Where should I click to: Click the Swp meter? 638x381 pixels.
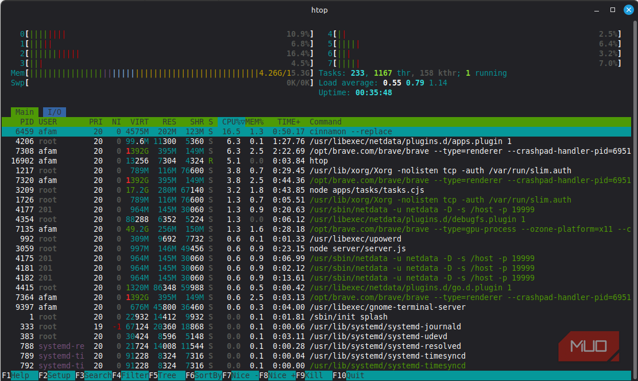pos(162,83)
